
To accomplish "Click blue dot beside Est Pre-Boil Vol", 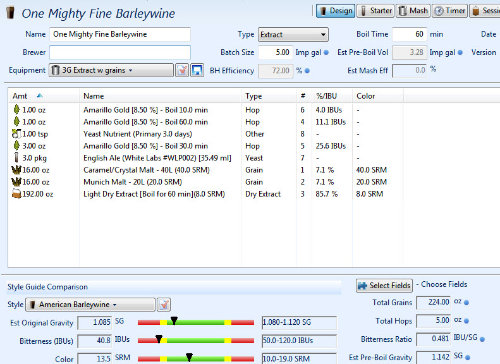I will pos(460,52).
